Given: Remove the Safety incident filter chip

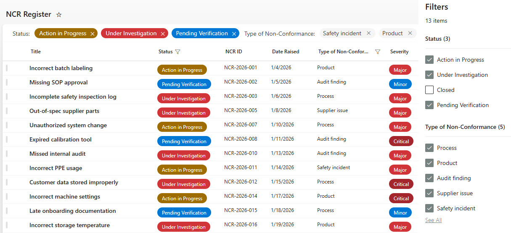Looking at the screenshot, I should (x=369, y=33).
